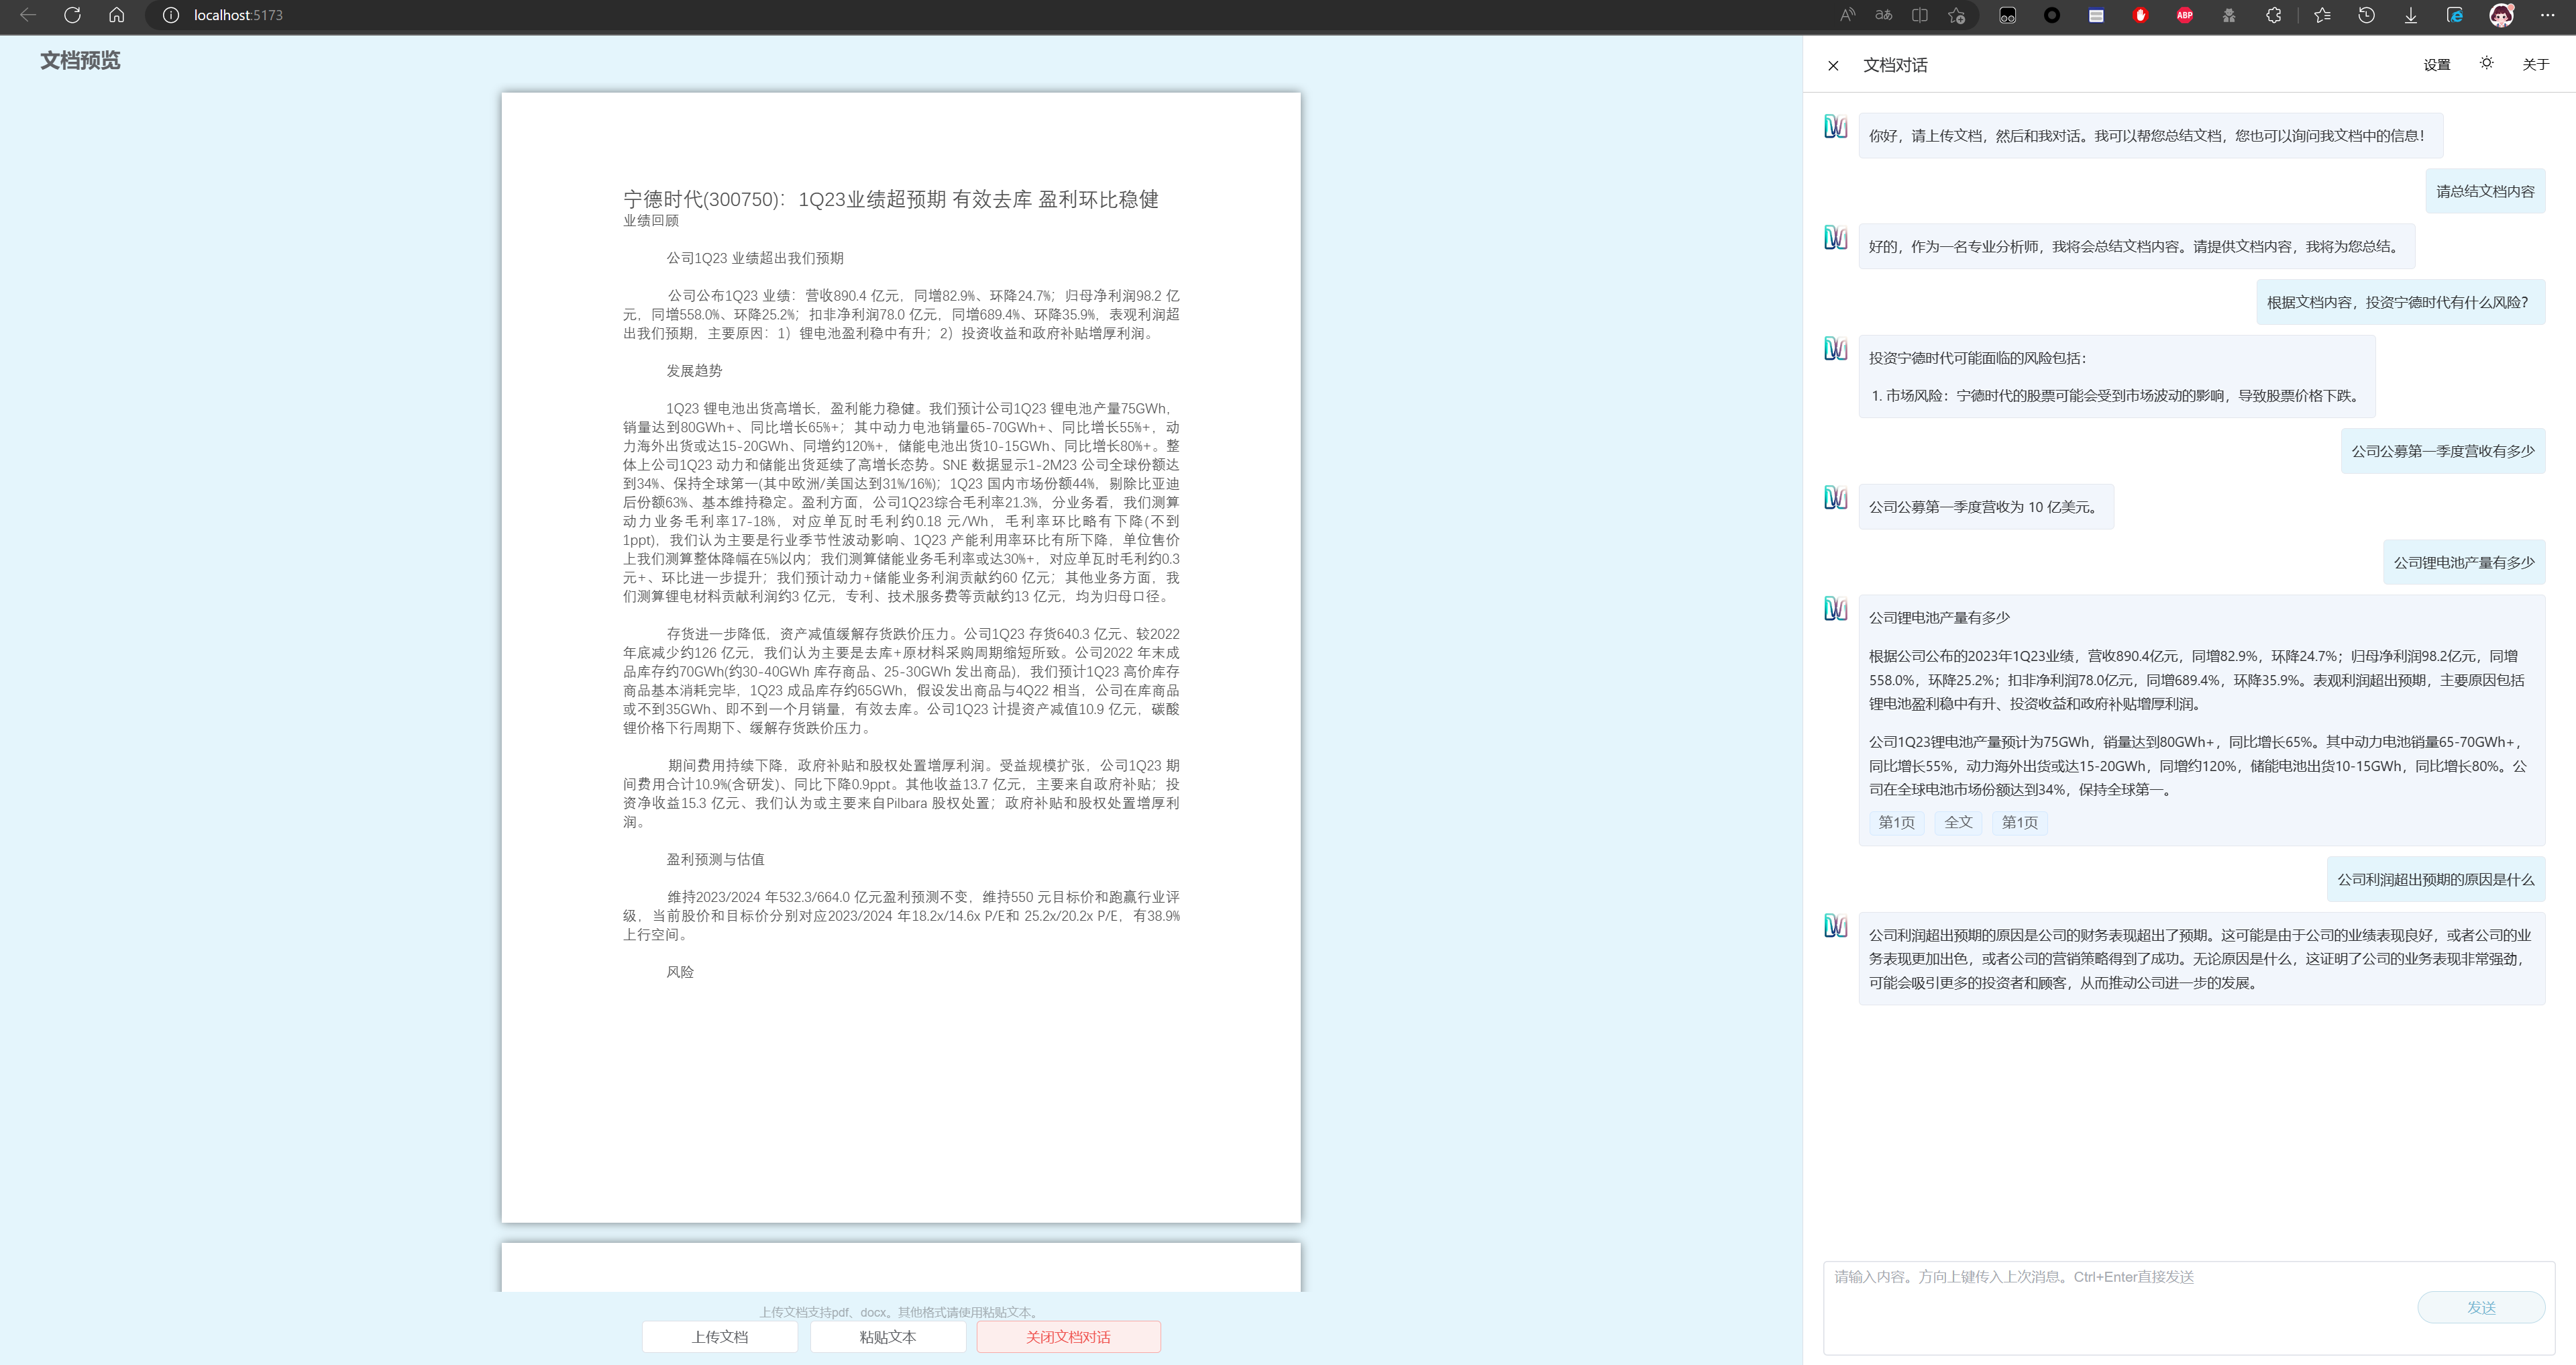The height and width of the screenshot is (1365, 2576).
Task: Open the 设置 settings menu
Action: pyautogui.click(x=2436, y=65)
